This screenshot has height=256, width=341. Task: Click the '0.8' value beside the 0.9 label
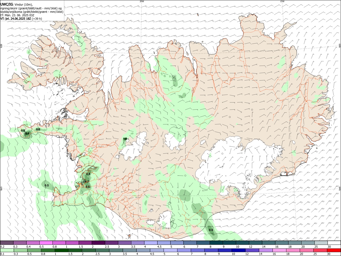[23, 130]
